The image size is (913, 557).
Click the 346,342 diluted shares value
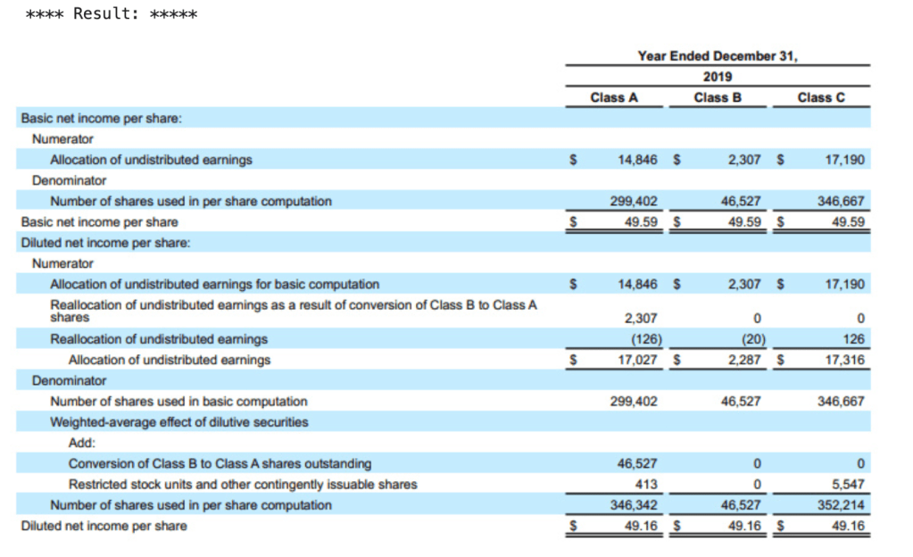coord(636,505)
